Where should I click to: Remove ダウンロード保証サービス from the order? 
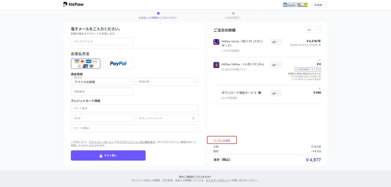pos(320,88)
